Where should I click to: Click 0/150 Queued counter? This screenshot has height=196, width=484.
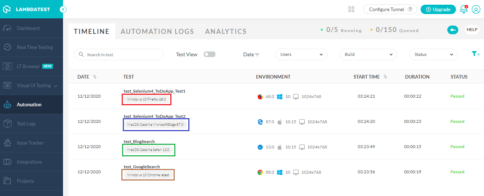[394, 30]
